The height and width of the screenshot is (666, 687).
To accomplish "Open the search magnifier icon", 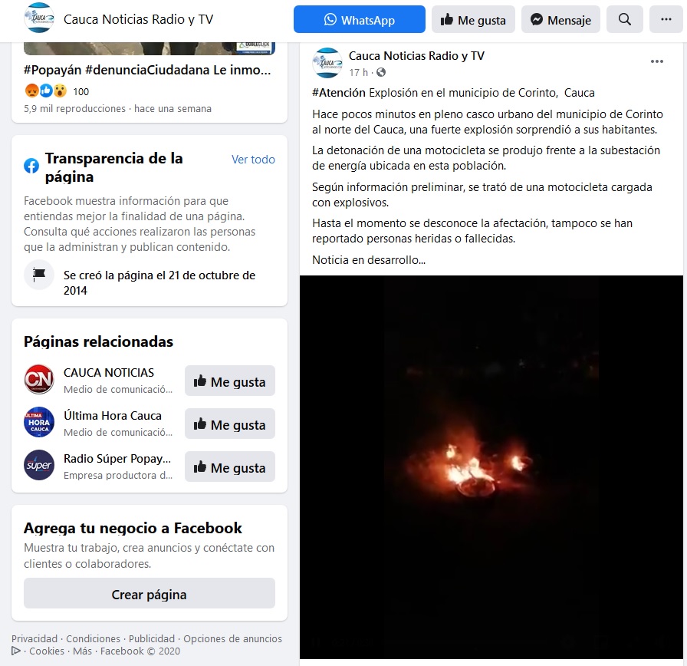I will point(624,19).
